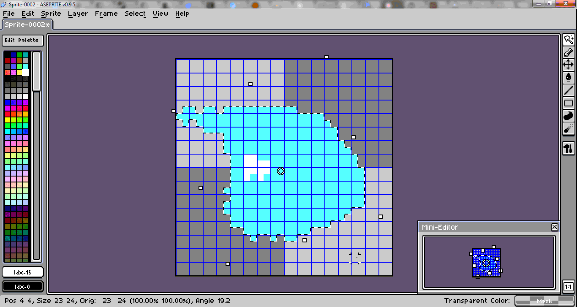Select the Pencil tool

[568, 52]
